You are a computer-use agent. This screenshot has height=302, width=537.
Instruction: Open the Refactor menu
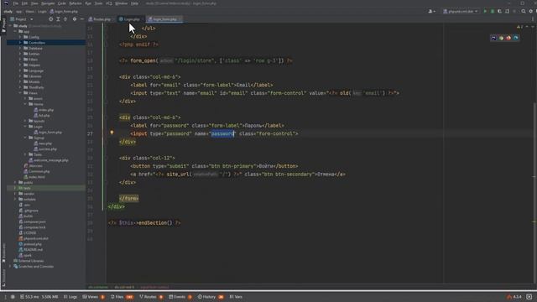[x=76, y=3]
